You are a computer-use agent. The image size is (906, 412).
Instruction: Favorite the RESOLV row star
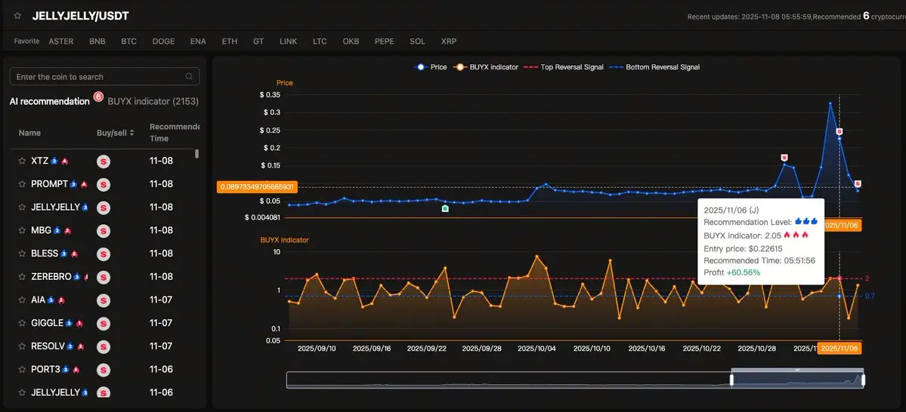point(22,346)
